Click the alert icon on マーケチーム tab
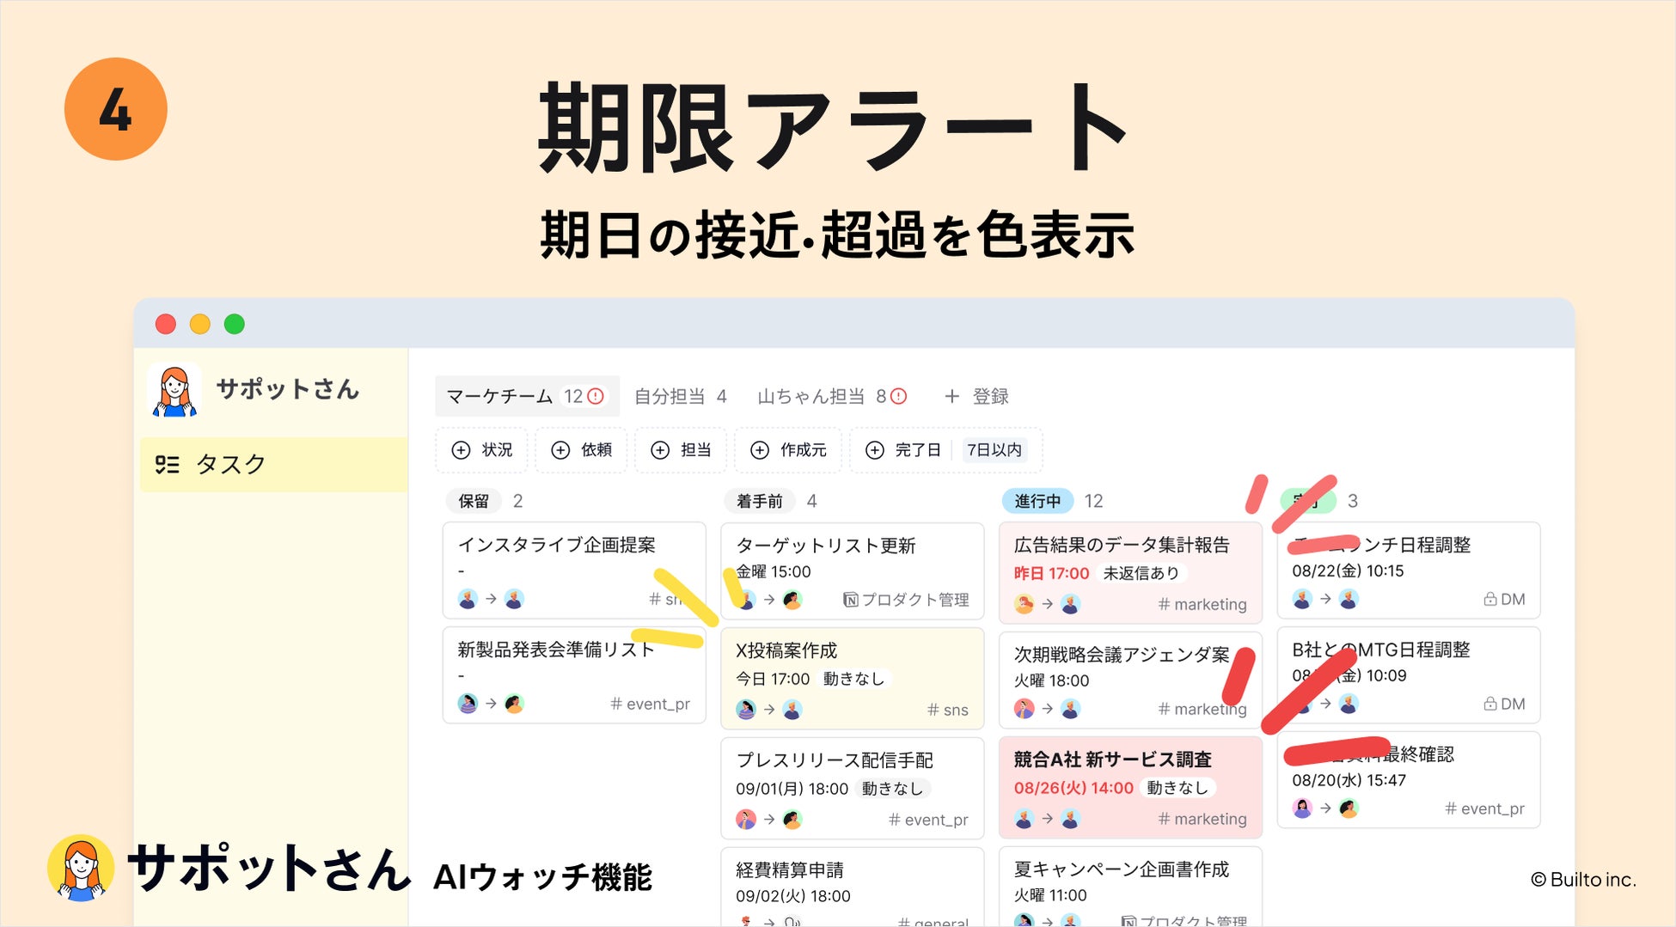 (x=596, y=396)
